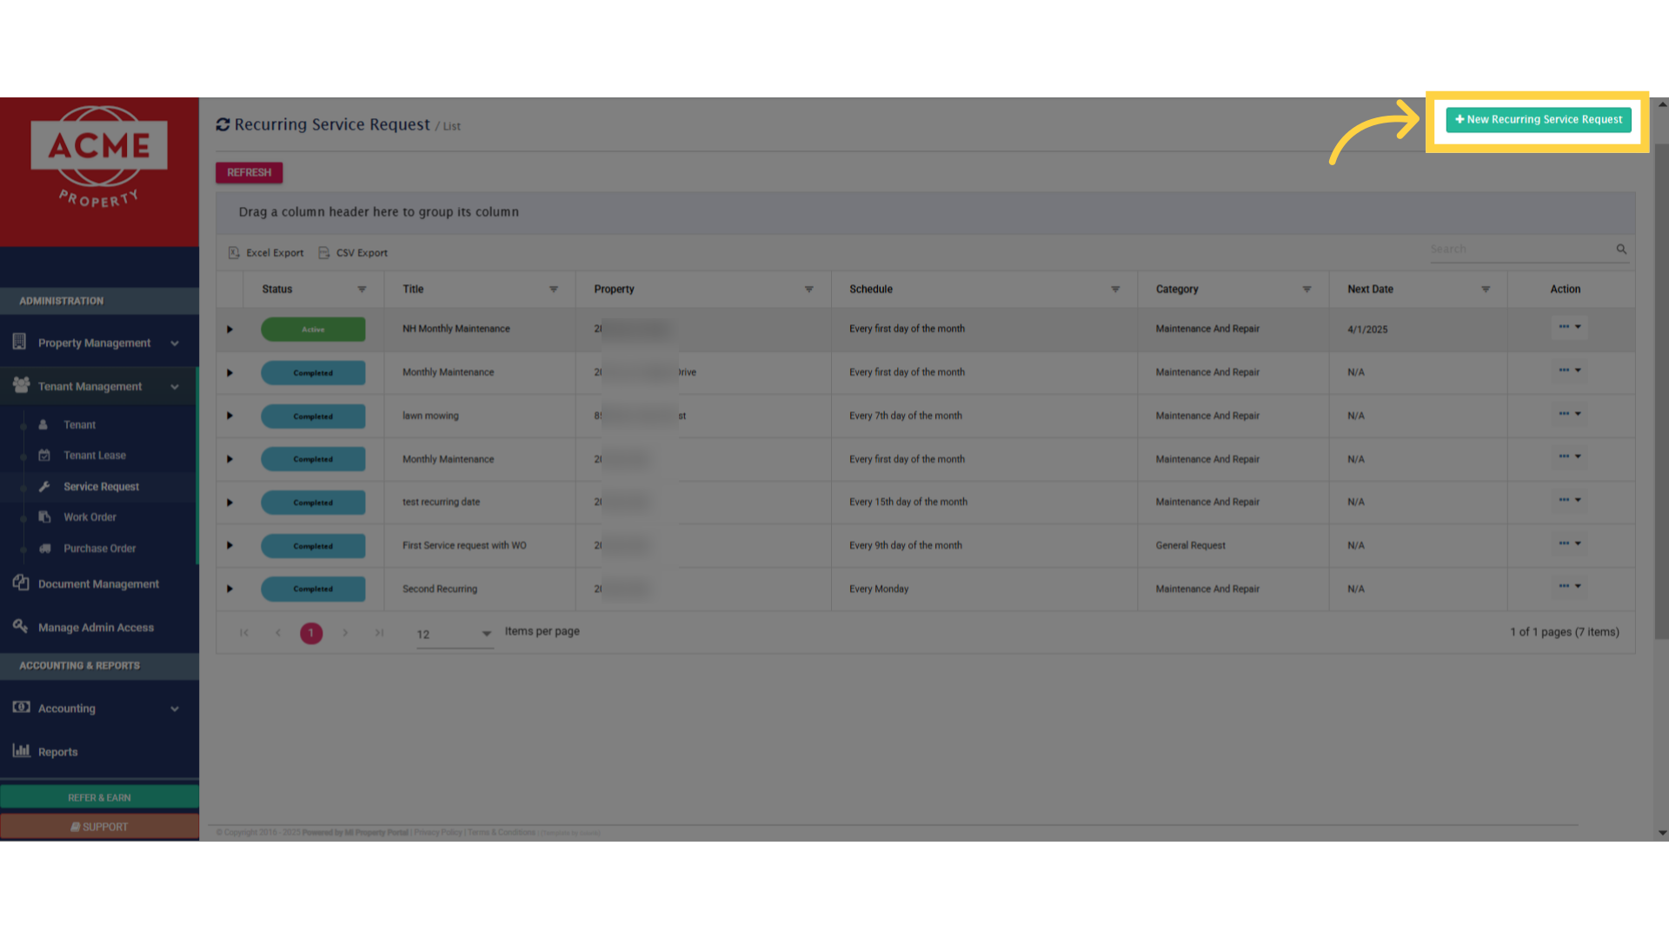Expand the NH Monthly Maintenance row

pos(229,330)
